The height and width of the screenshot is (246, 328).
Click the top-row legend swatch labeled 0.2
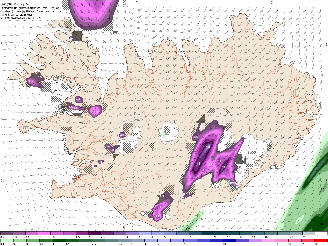click(x=6, y=233)
